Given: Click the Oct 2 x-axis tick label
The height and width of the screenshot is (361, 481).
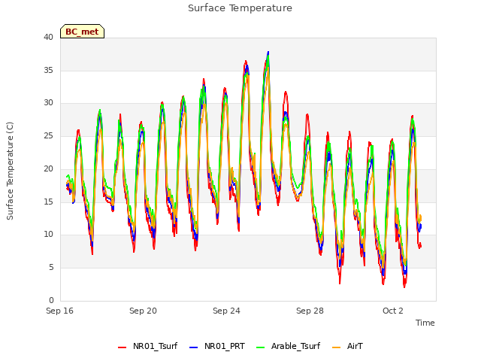Looking at the screenshot, I should coord(393,311).
